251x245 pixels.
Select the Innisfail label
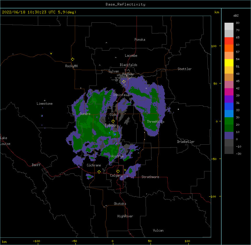tap(121, 95)
